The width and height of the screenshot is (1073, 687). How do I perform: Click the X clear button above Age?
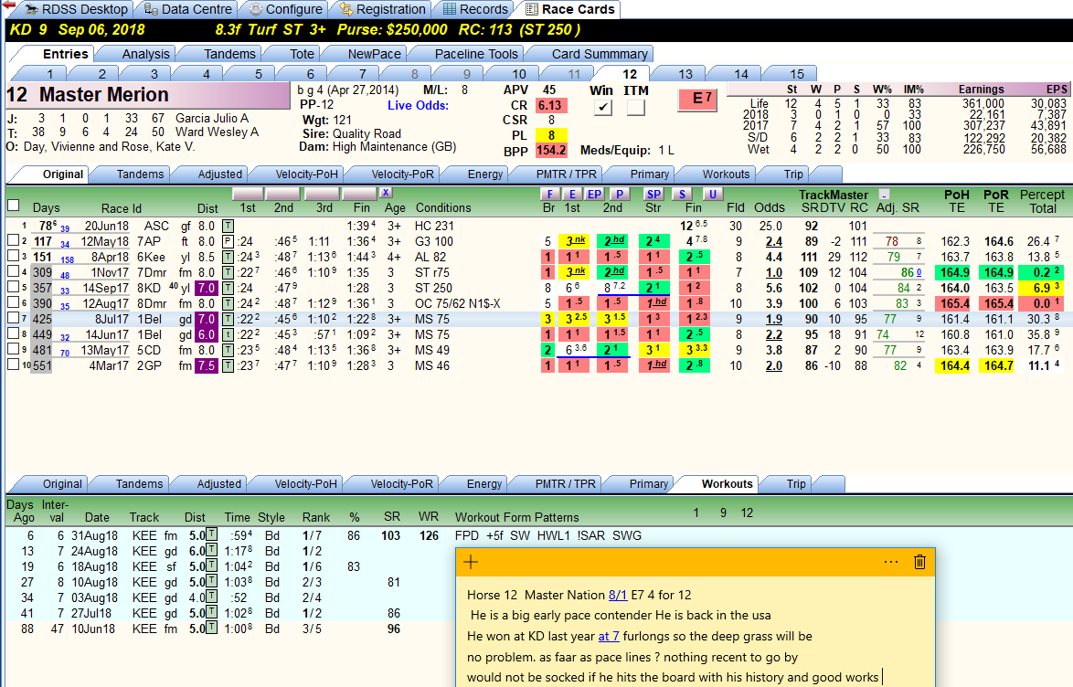[386, 193]
